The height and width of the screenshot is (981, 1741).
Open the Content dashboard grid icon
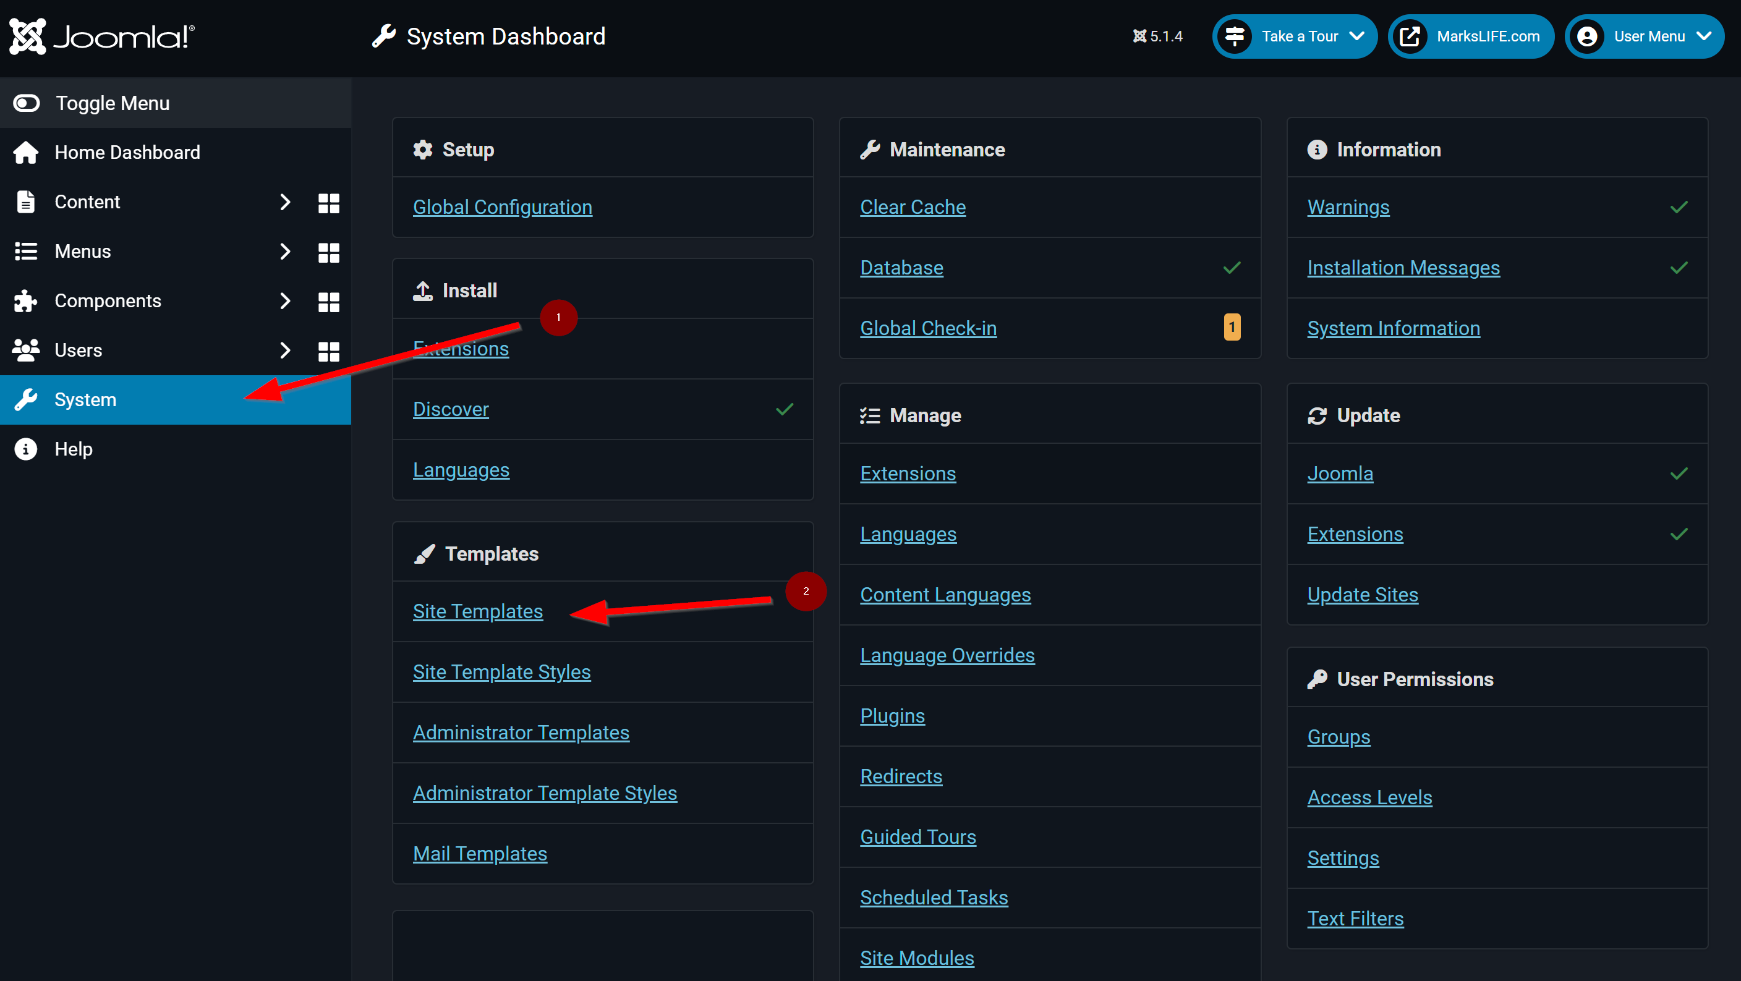(328, 203)
